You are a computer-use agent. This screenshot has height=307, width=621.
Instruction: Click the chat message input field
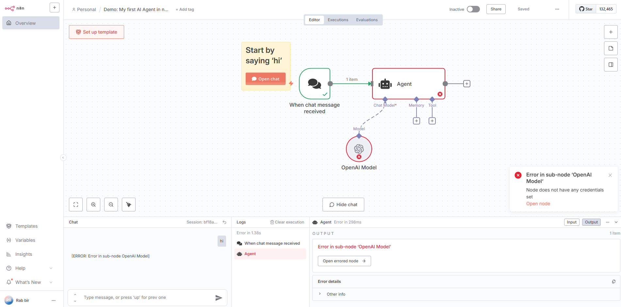(147, 298)
